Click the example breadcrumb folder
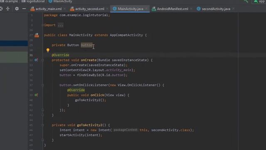This screenshot has height=150, width=266. point(9,1)
